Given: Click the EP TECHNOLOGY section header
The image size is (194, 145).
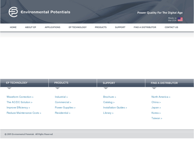Looking at the screenshot, I should (x=24, y=83).
